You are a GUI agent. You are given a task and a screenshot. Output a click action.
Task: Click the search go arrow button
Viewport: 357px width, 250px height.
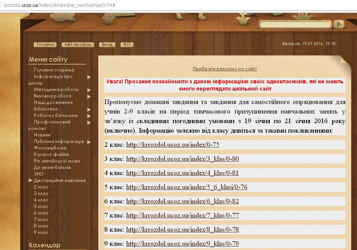click(339, 24)
